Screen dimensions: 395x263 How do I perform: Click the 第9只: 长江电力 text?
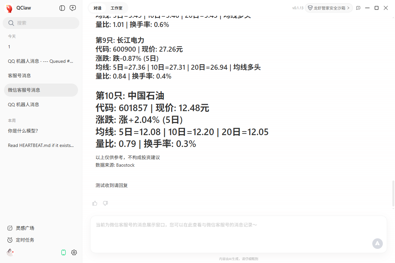coord(120,40)
